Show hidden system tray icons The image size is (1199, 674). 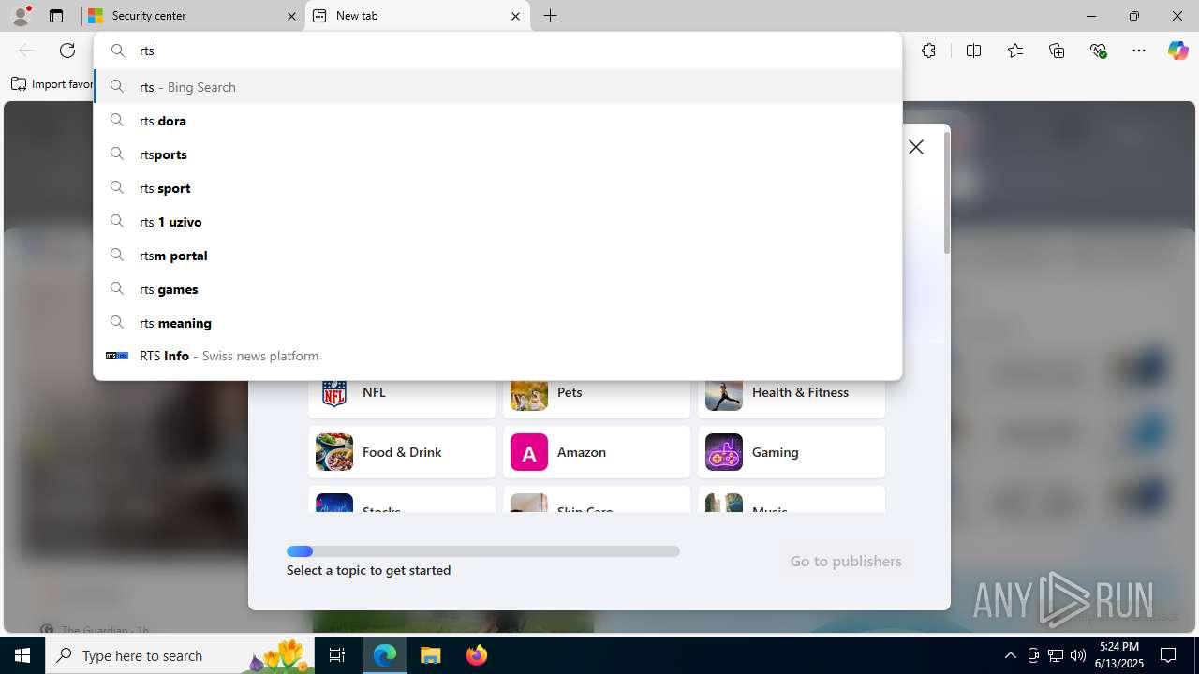click(1010, 655)
